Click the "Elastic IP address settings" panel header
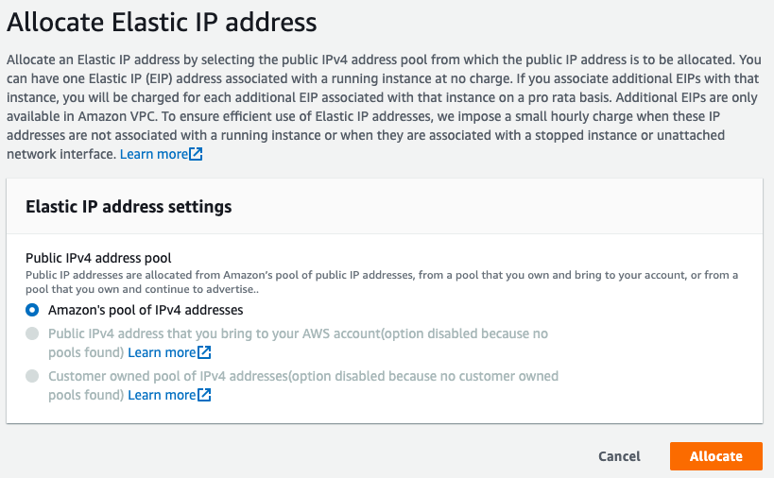774x478 pixels. pos(129,206)
